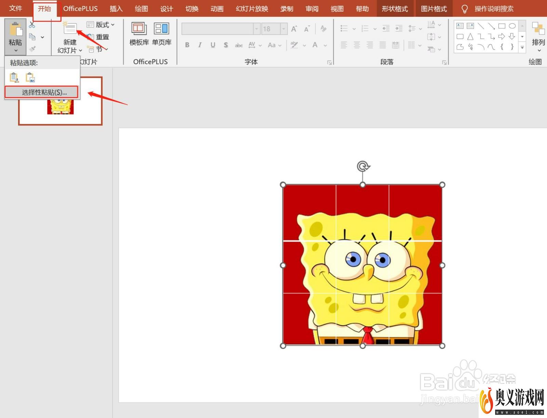Toggle align text left
The image size is (547, 418).
[x=344, y=45]
